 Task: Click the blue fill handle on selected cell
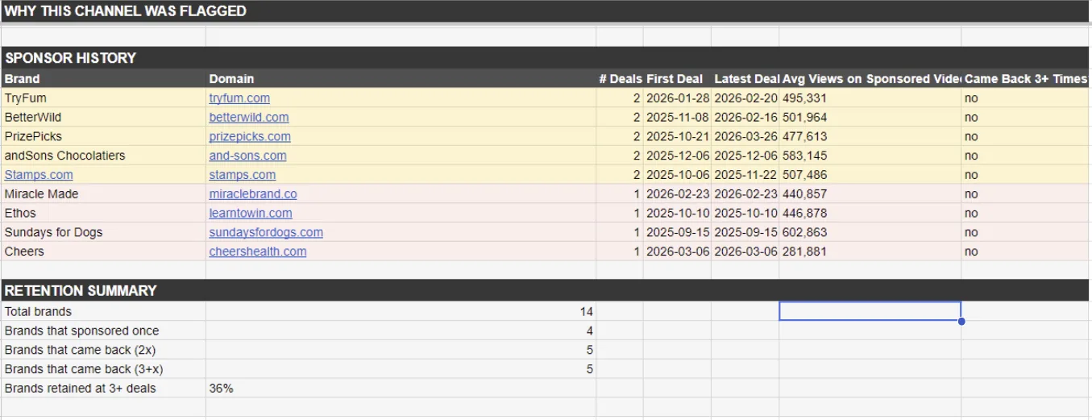(x=961, y=321)
